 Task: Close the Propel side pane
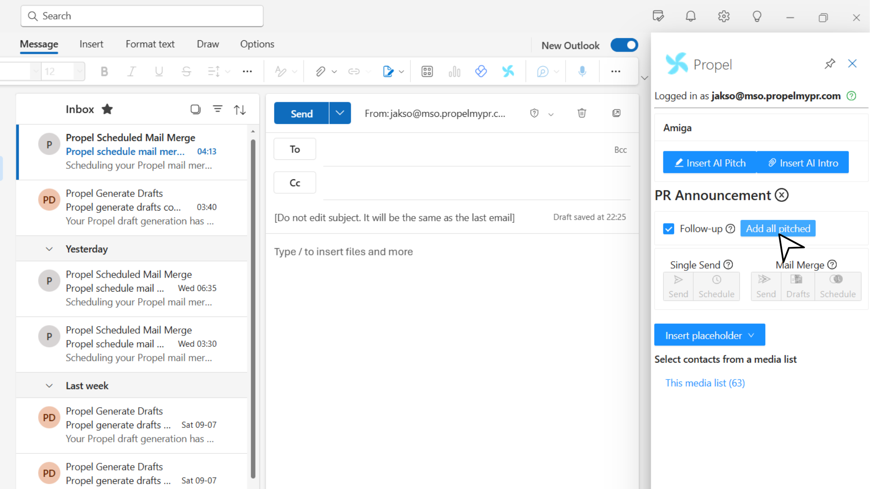[852, 64]
